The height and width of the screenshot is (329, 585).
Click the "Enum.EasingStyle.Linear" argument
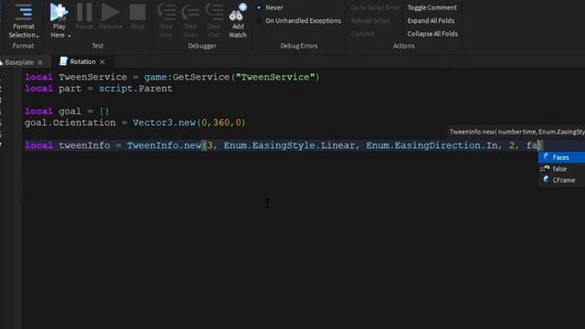[x=289, y=145]
